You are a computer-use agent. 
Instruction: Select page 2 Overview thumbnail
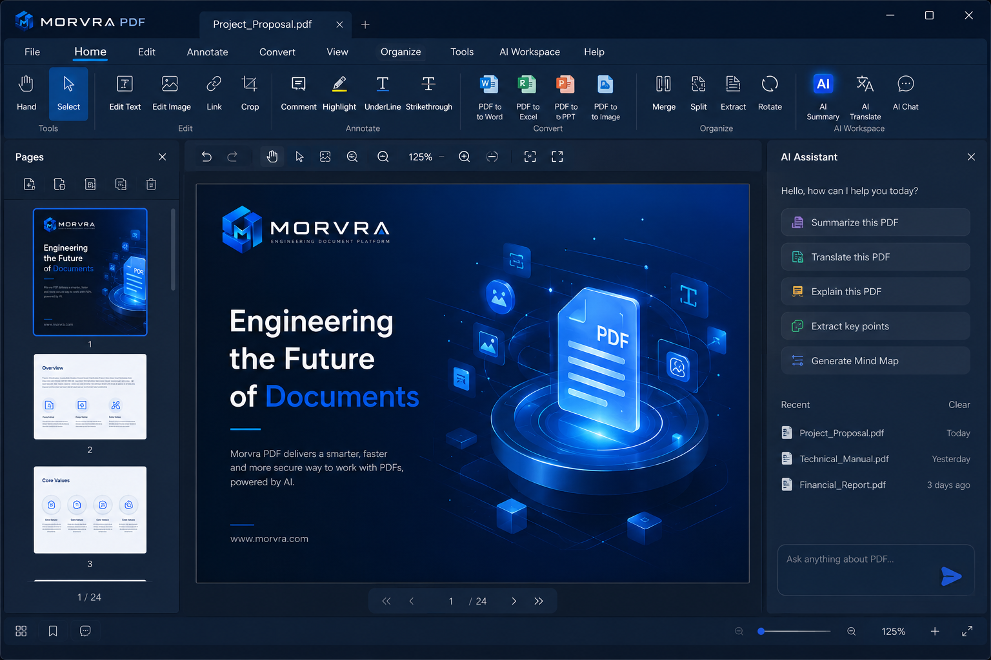[90, 396]
